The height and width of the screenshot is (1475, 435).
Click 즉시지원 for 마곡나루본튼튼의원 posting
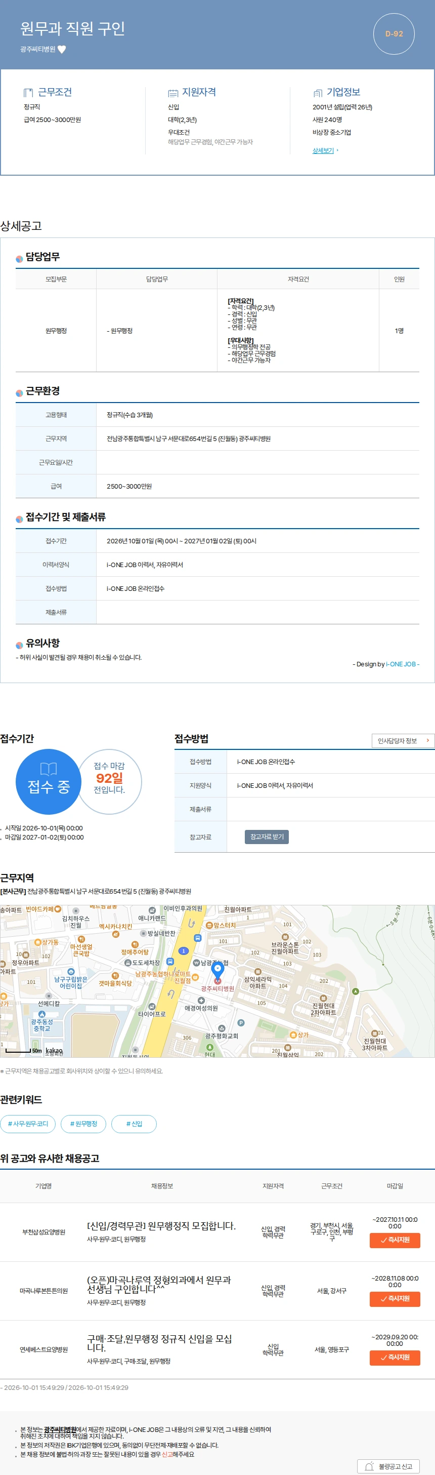(395, 1299)
